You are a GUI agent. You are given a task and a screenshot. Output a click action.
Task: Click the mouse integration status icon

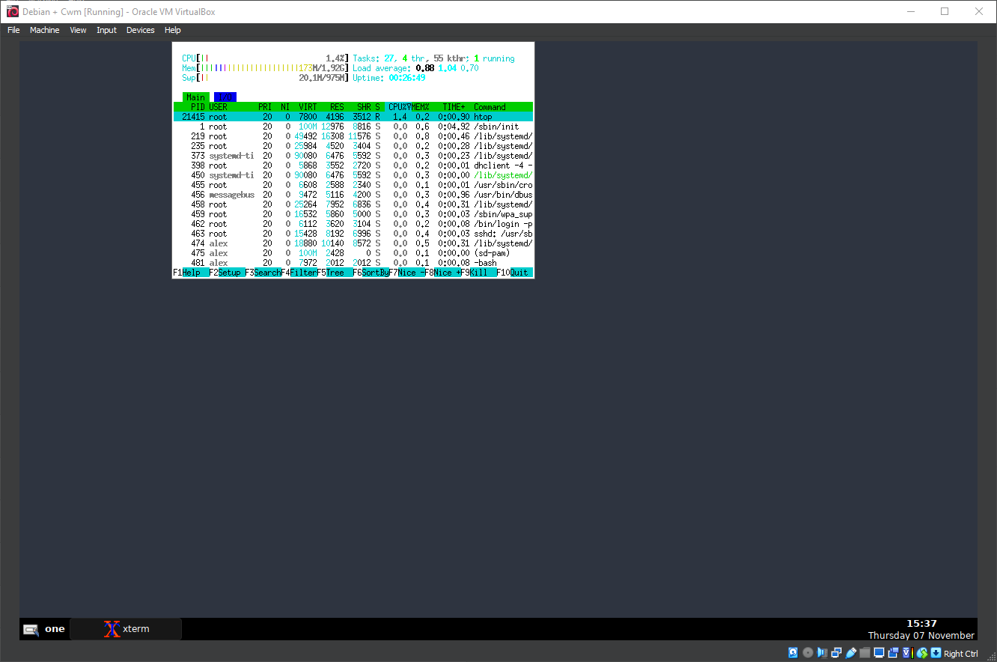(x=922, y=653)
